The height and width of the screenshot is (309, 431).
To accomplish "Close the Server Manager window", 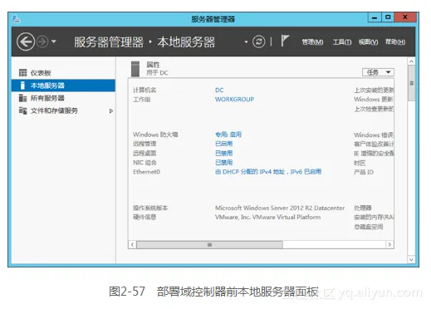I will click(x=405, y=17).
